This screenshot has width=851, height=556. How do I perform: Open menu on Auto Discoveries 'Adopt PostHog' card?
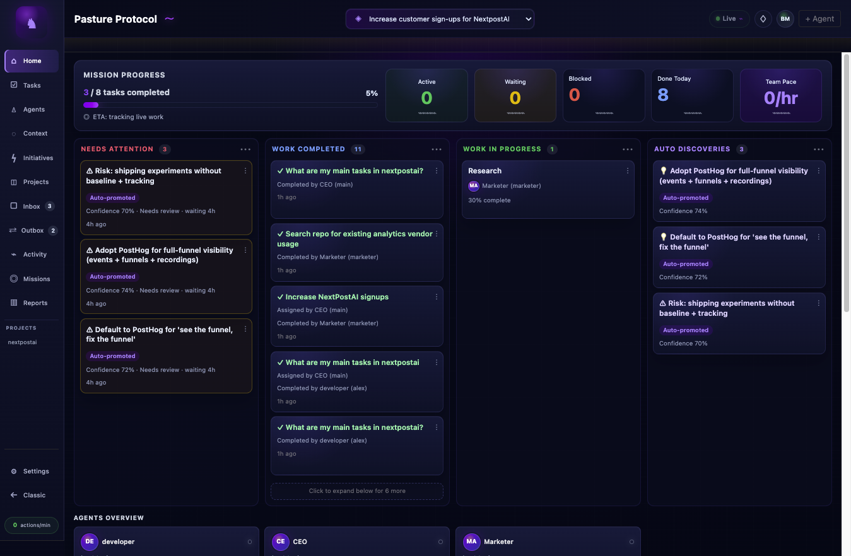[819, 171]
